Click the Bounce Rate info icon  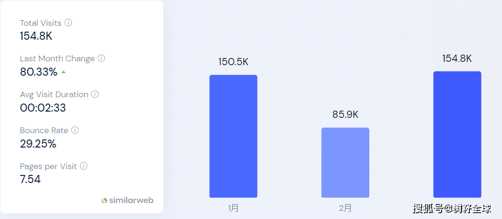coord(75,130)
